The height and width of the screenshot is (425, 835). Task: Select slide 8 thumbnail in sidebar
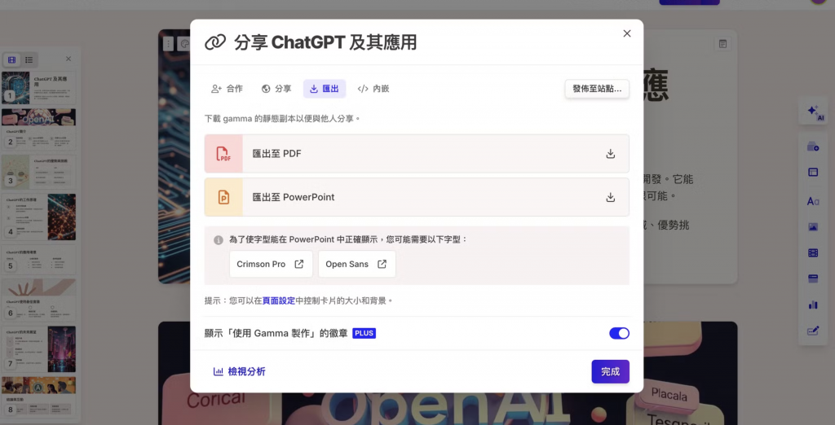pyautogui.click(x=39, y=397)
